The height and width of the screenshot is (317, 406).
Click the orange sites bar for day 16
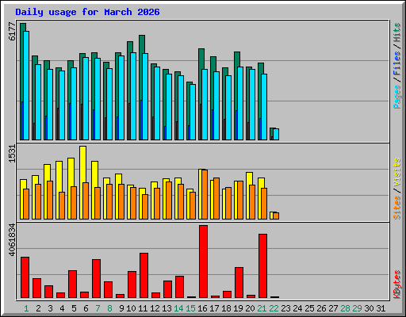pyautogui.click(x=205, y=194)
